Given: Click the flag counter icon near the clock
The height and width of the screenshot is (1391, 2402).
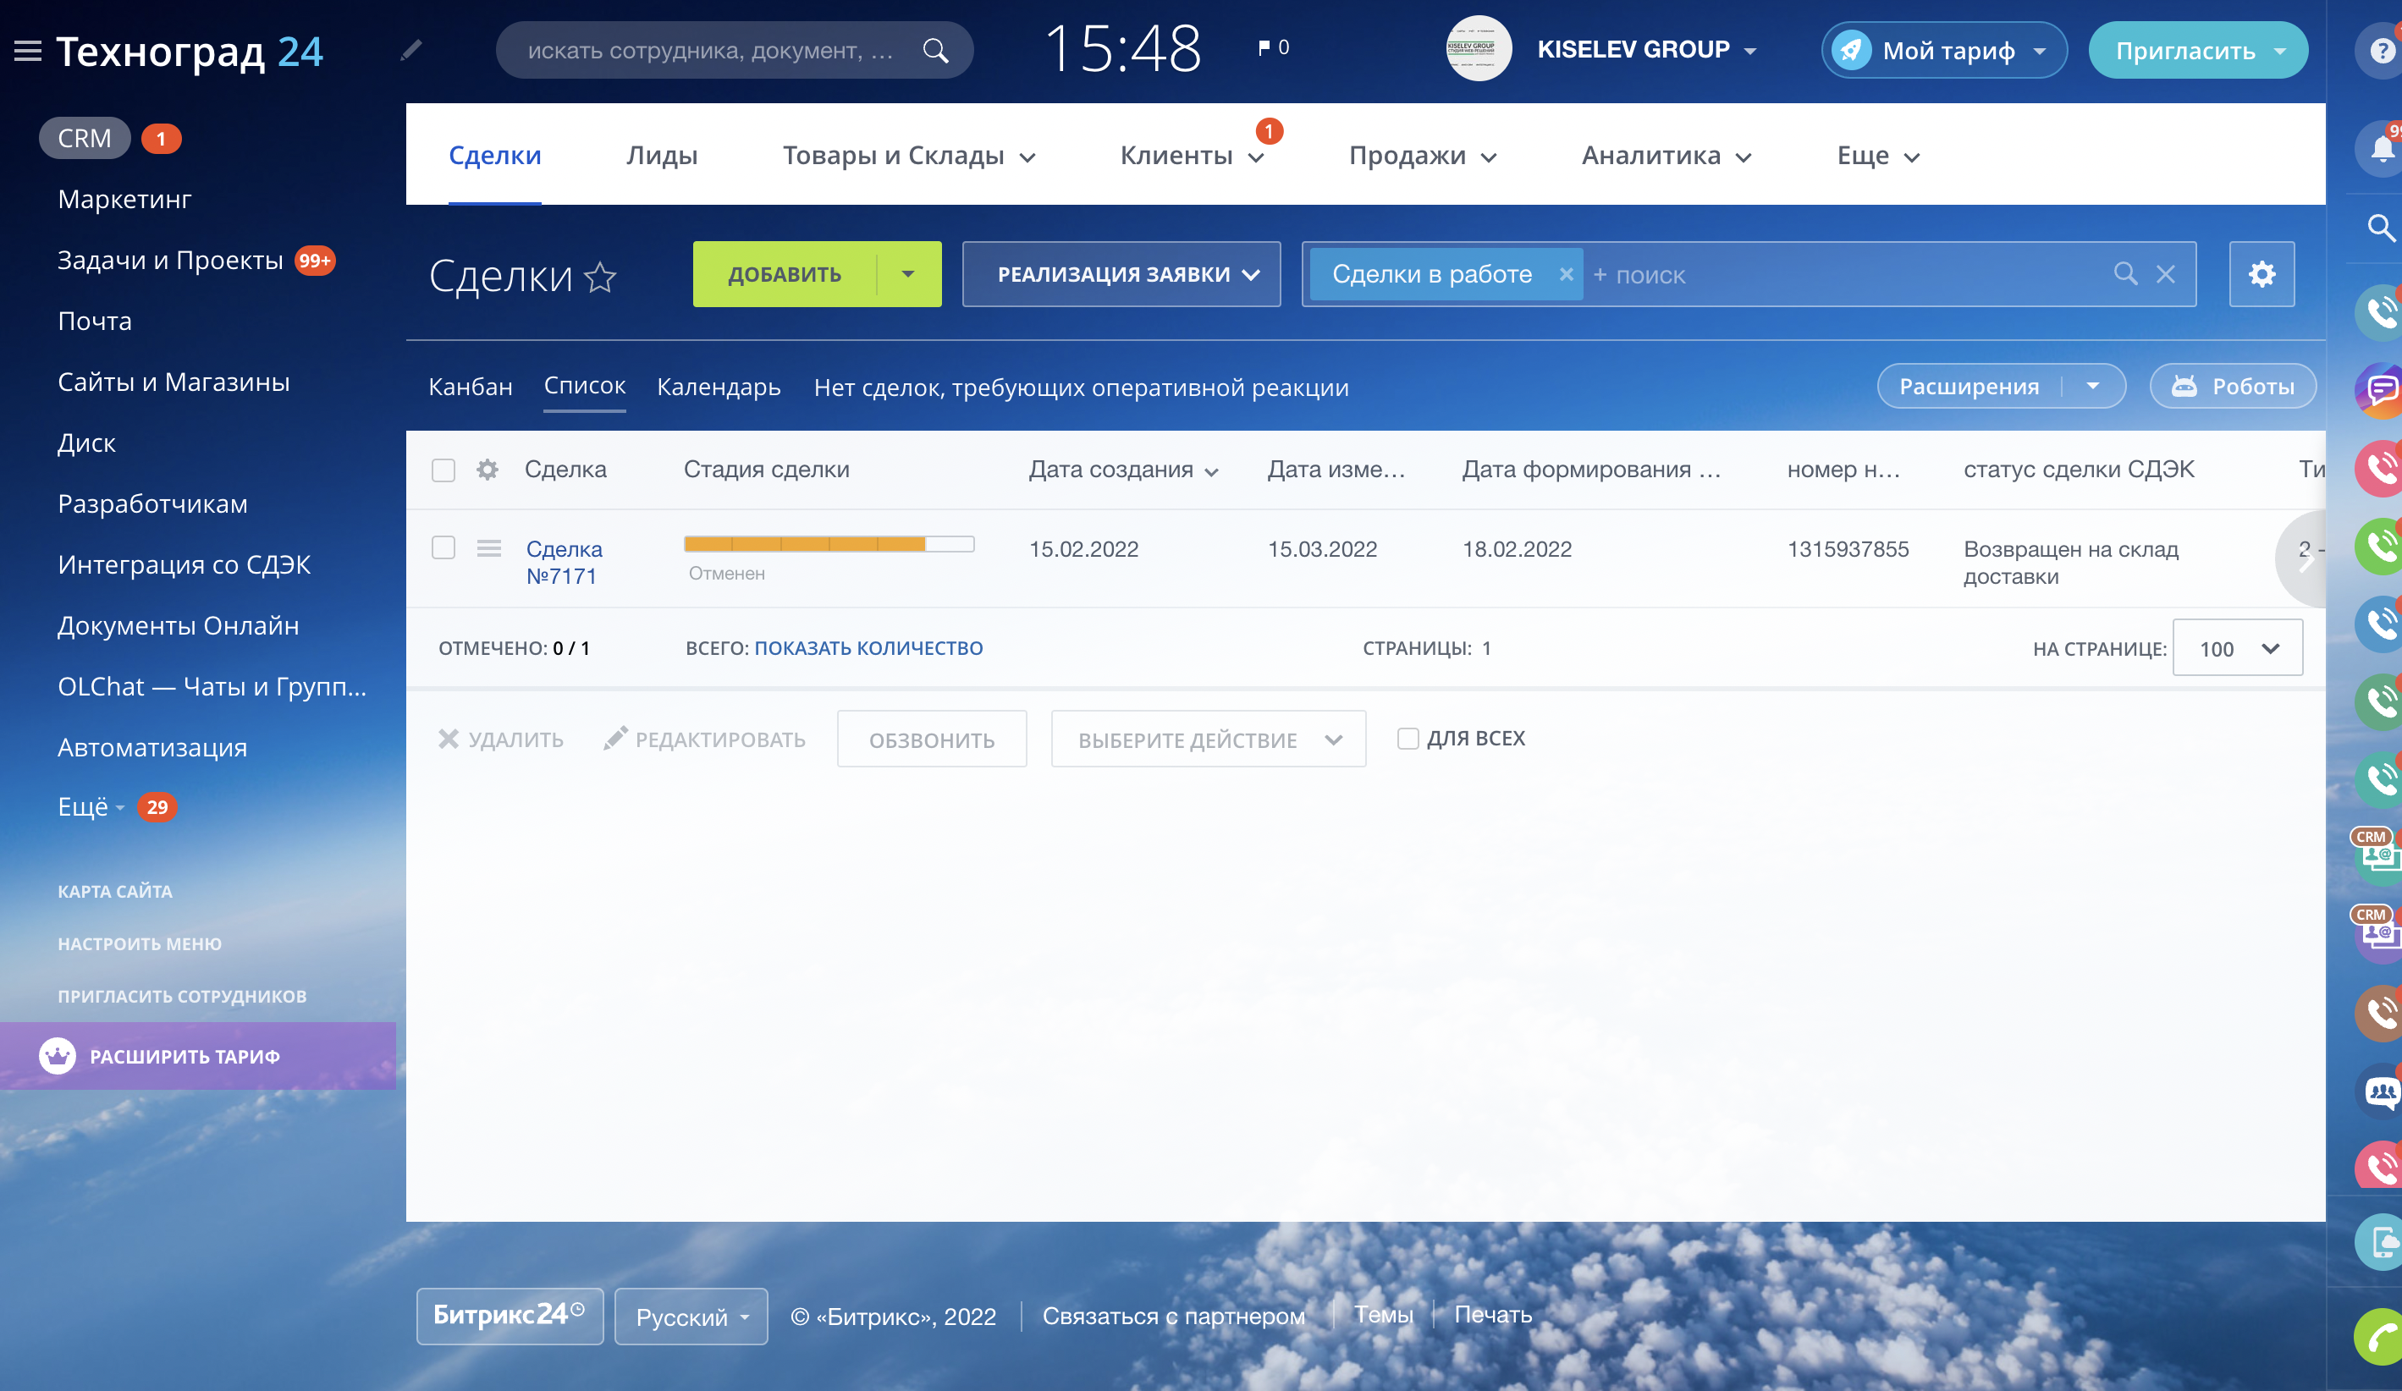Looking at the screenshot, I should click(x=1264, y=47).
